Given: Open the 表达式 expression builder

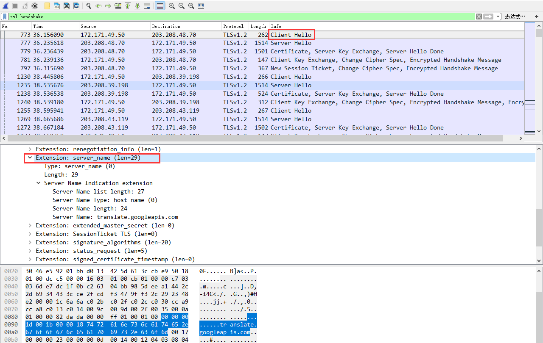Looking at the screenshot, I should pos(516,17).
